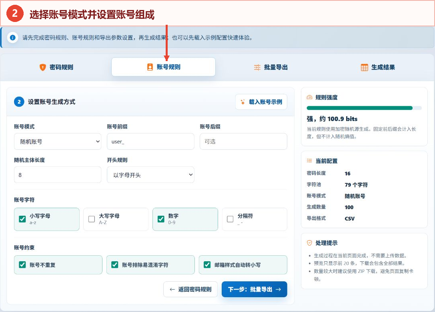Click the 规则强度 green strength bar

[359, 108]
